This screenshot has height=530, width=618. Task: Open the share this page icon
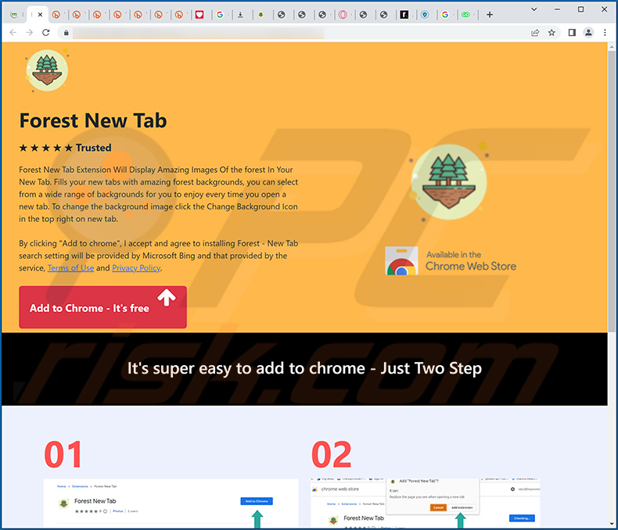pos(535,33)
